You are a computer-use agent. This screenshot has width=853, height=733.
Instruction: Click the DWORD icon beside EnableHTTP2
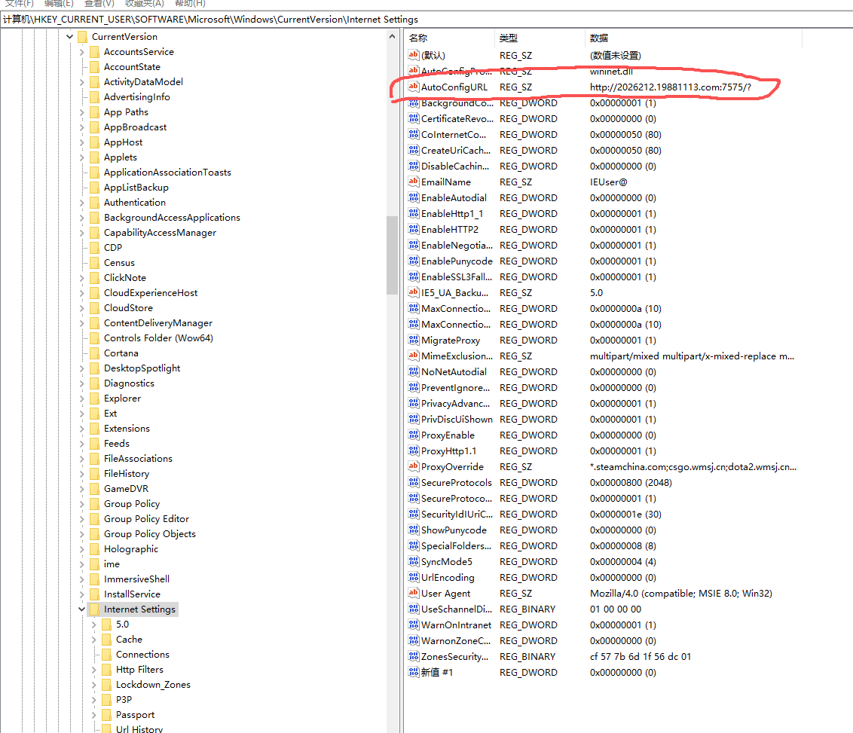[414, 230]
